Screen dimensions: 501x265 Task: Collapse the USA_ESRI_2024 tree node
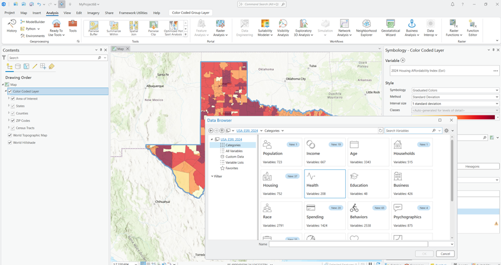[212, 139]
